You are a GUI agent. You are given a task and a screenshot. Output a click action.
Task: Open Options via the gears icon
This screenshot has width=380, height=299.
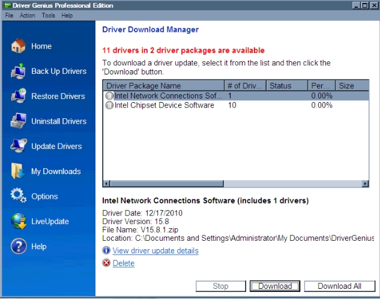click(19, 196)
